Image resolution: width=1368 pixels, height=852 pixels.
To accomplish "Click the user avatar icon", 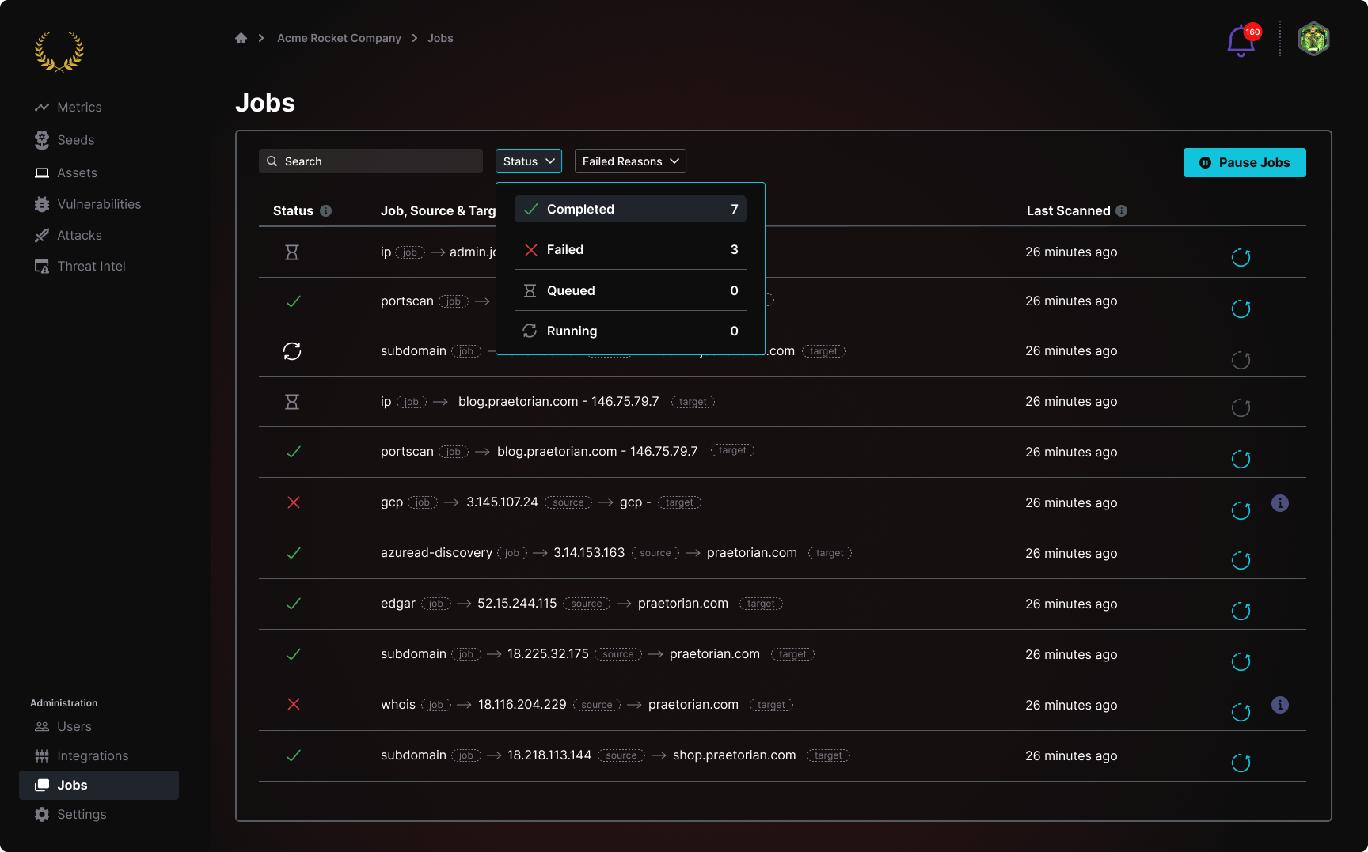I will click(x=1313, y=39).
